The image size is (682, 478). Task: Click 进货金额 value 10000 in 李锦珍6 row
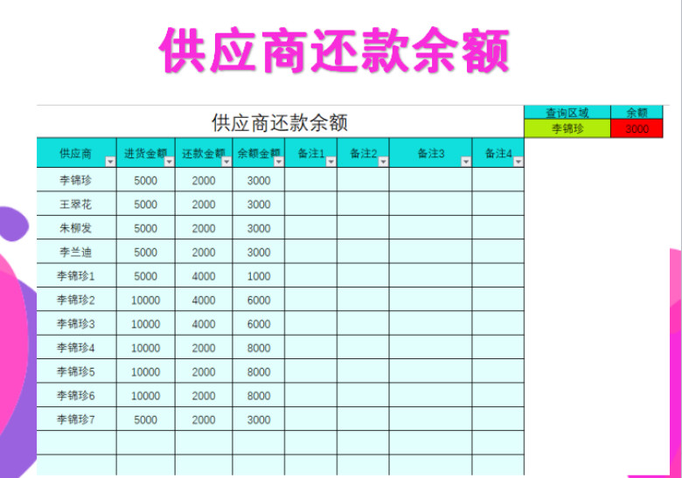[146, 395]
